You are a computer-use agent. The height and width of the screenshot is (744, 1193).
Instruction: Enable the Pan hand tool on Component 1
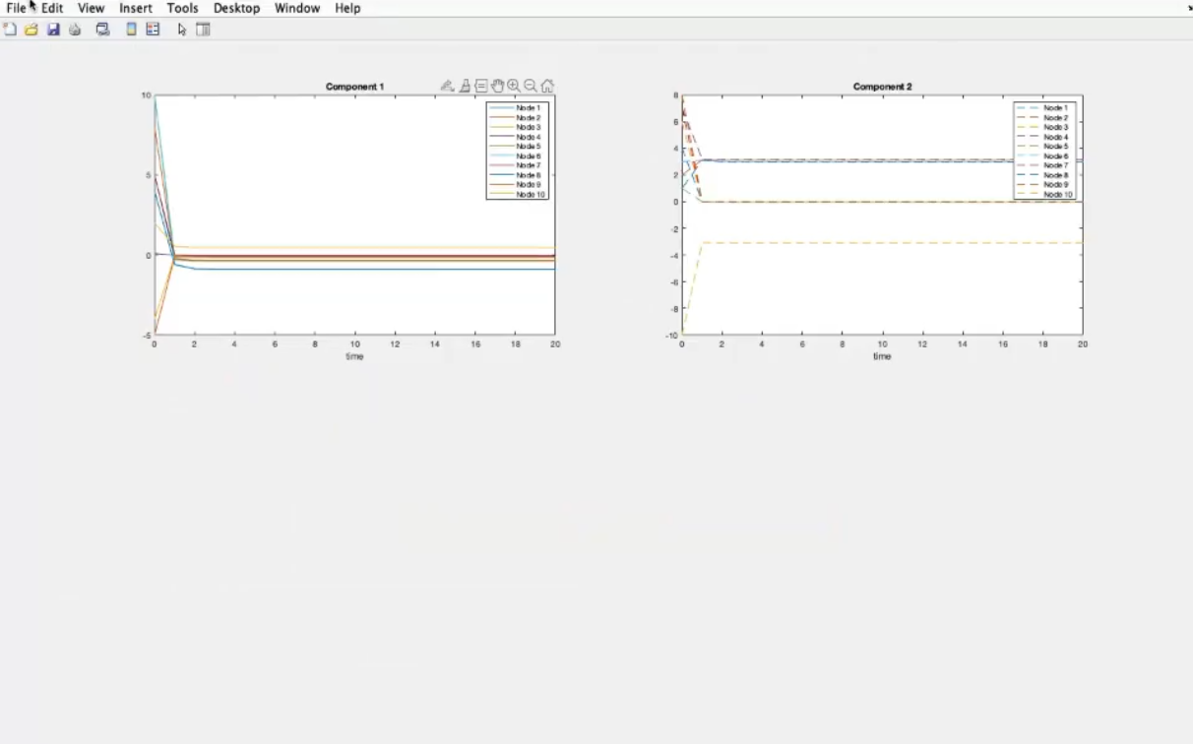[497, 87]
